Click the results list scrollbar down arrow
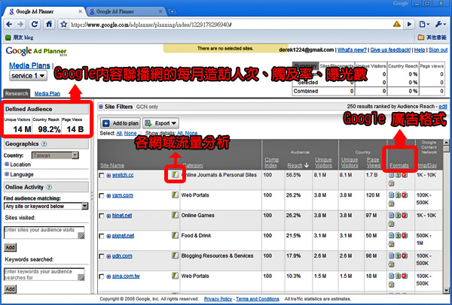The height and width of the screenshot is (305, 452). point(447,290)
